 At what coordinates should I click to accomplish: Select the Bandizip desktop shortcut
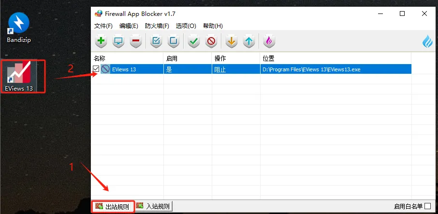(x=19, y=27)
